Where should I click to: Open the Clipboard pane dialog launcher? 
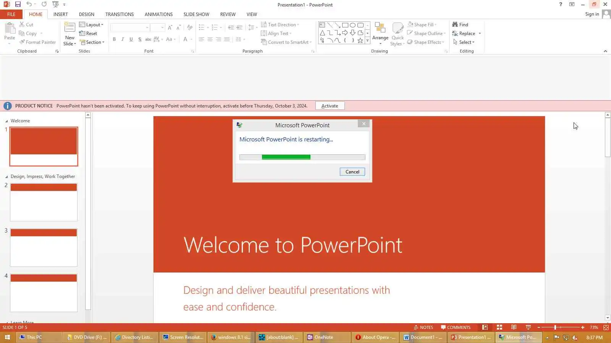point(57,51)
